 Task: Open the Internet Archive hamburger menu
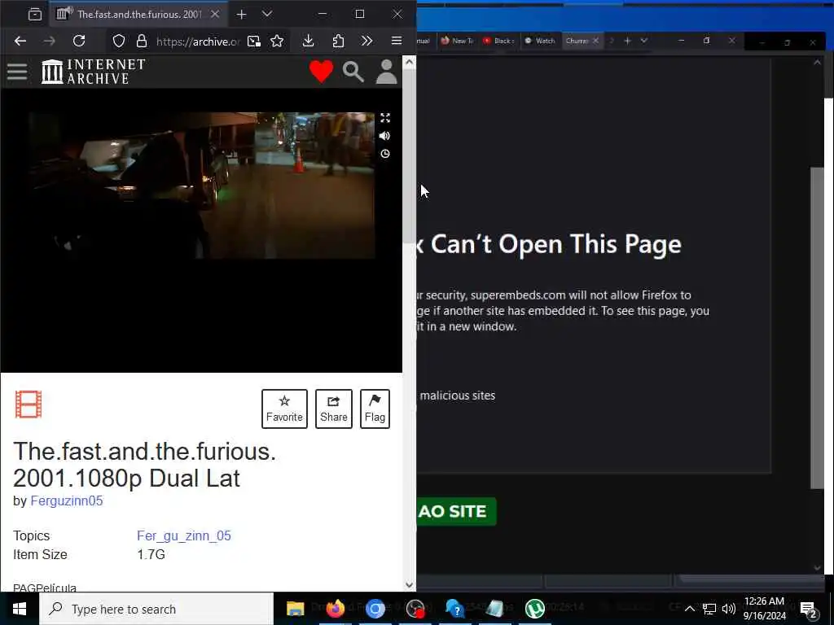[17, 72]
